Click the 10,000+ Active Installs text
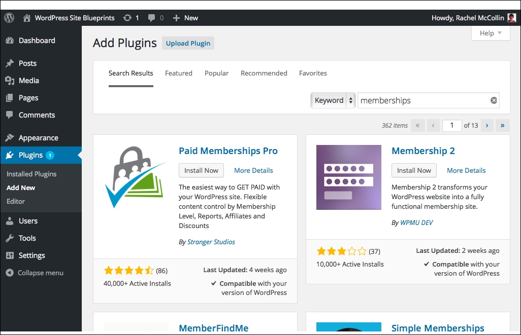 [x=350, y=265]
